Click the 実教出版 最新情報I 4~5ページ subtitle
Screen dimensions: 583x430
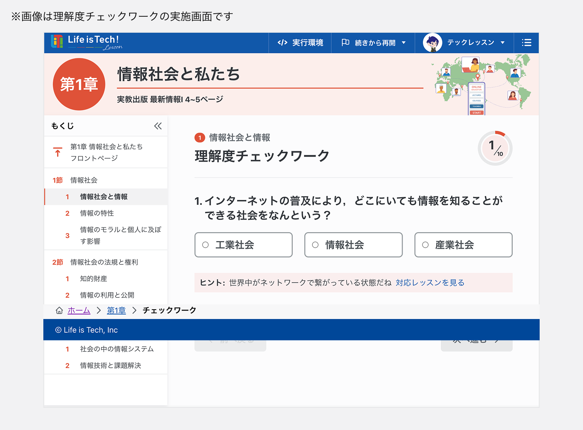170,100
